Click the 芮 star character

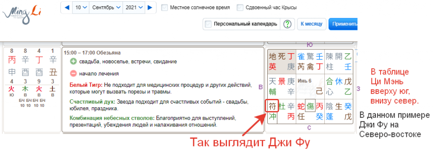pyautogui.click(x=301, y=66)
